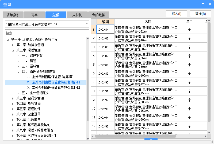
Task: Click the 替换(R) button
Action: point(200,14)
